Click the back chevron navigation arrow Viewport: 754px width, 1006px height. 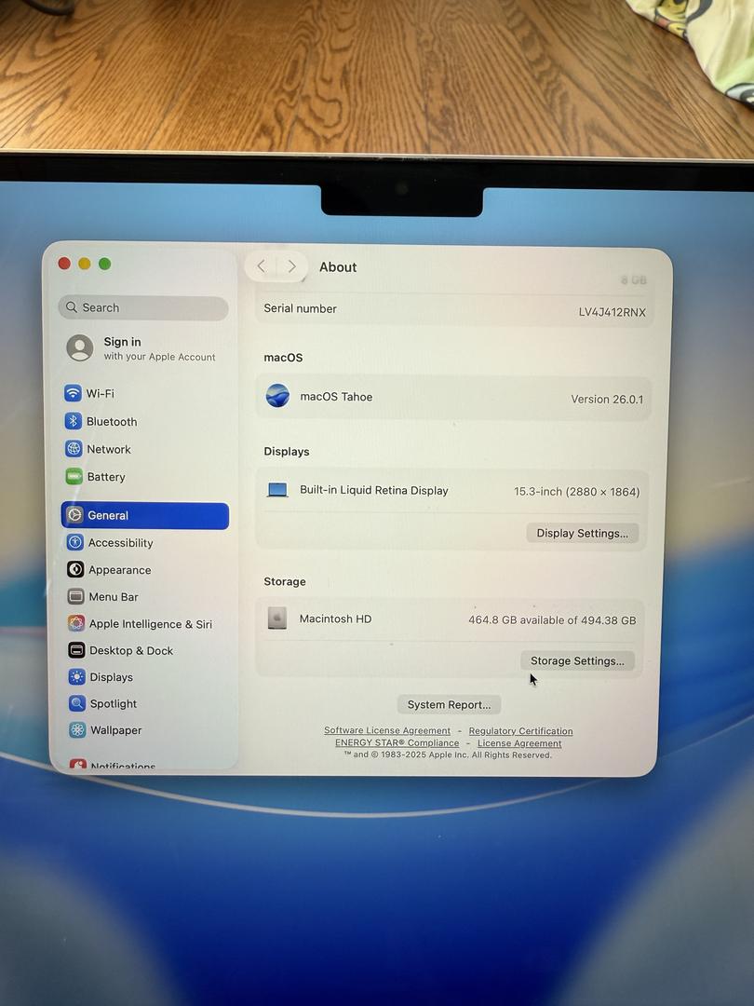click(x=262, y=266)
